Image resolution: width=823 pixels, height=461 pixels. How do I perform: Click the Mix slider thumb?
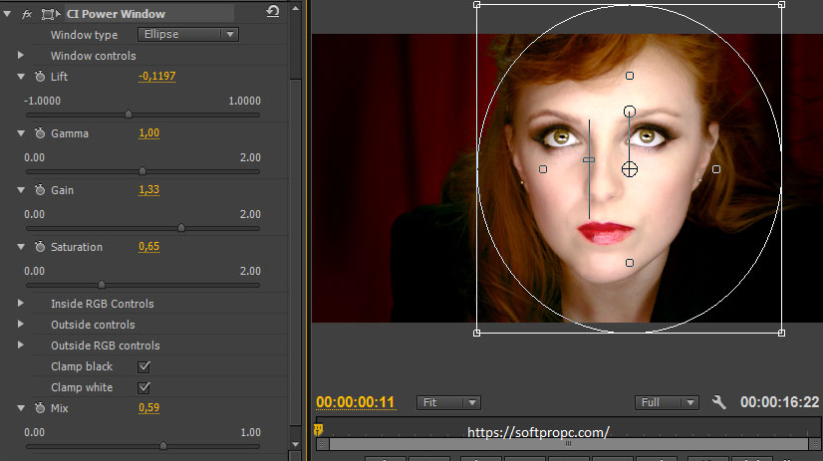click(x=163, y=446)
